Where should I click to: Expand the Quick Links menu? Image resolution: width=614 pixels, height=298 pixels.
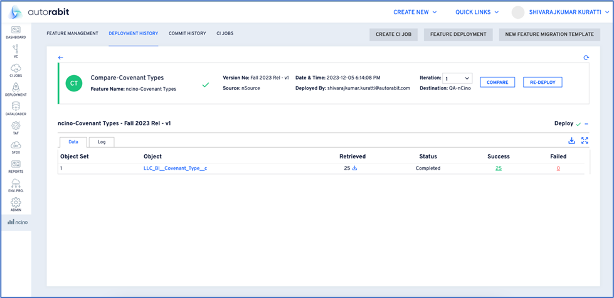(477, 12)
